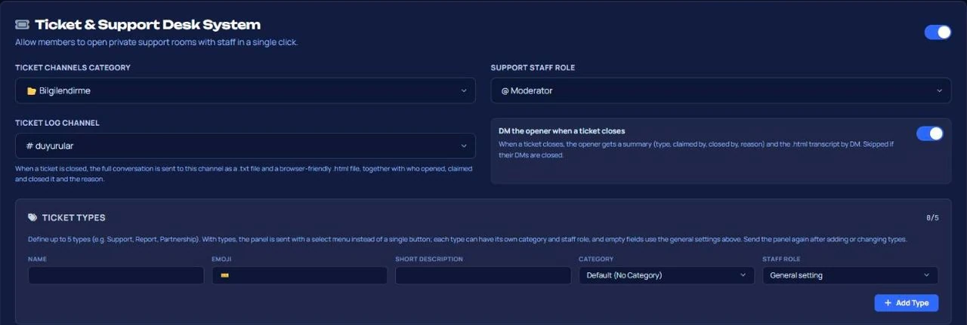Focus the Short Description field
The width and height of the screenshot is (967, 325).
[x=483, y=275]
